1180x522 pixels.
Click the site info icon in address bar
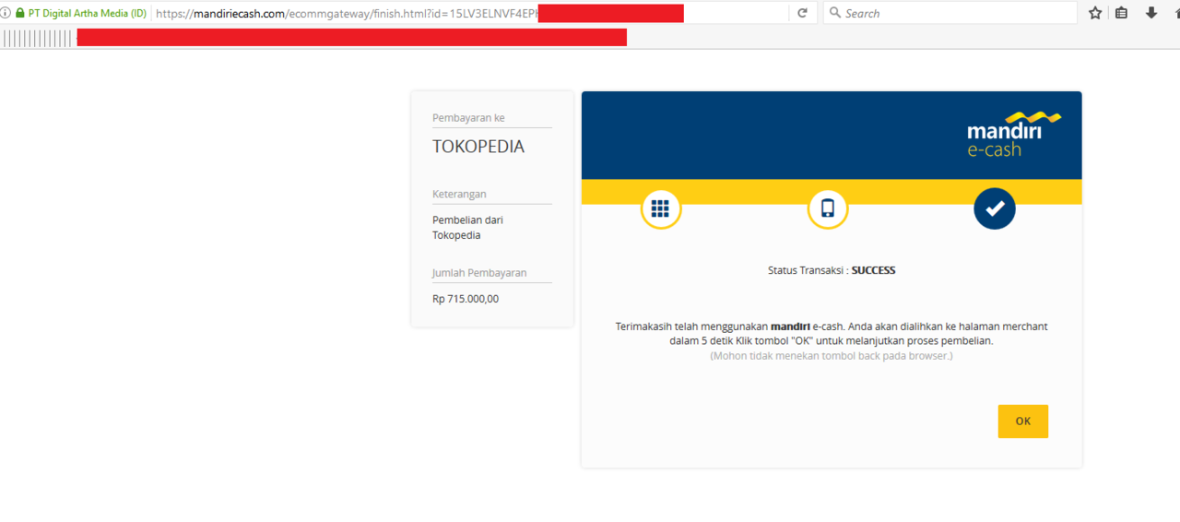pyautogui.click(x=6, y=13)
